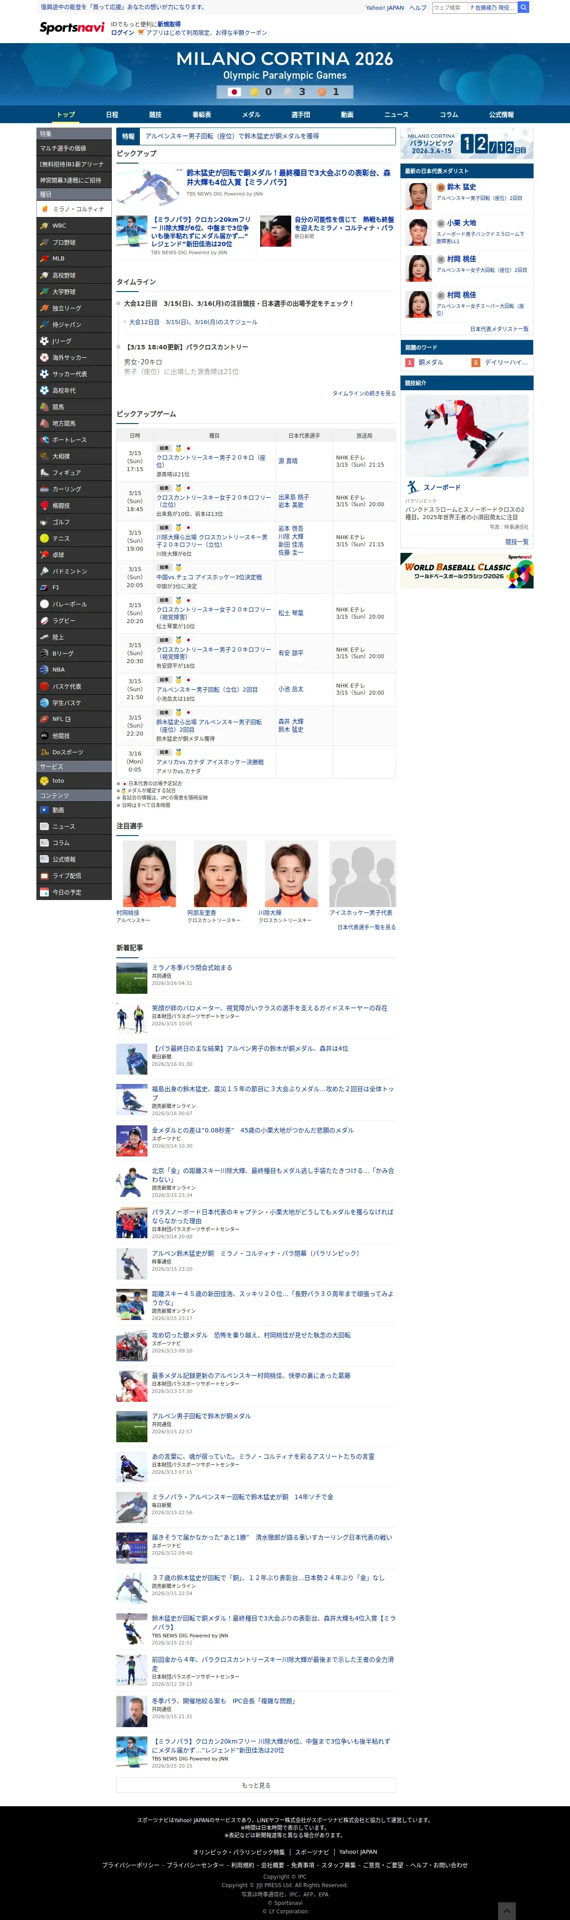The image size is (570, 1920).
Task: Open the Jリーグ soccer ball icon
Action: coord(45,340)
